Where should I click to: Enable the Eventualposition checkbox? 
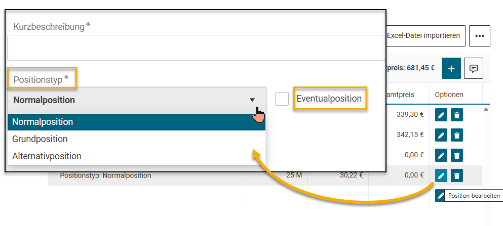282,99
